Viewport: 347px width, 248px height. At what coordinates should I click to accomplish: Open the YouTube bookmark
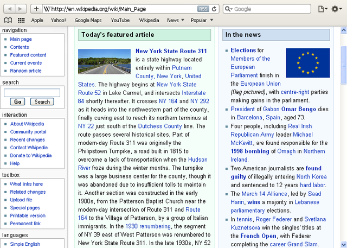point(120,20)
